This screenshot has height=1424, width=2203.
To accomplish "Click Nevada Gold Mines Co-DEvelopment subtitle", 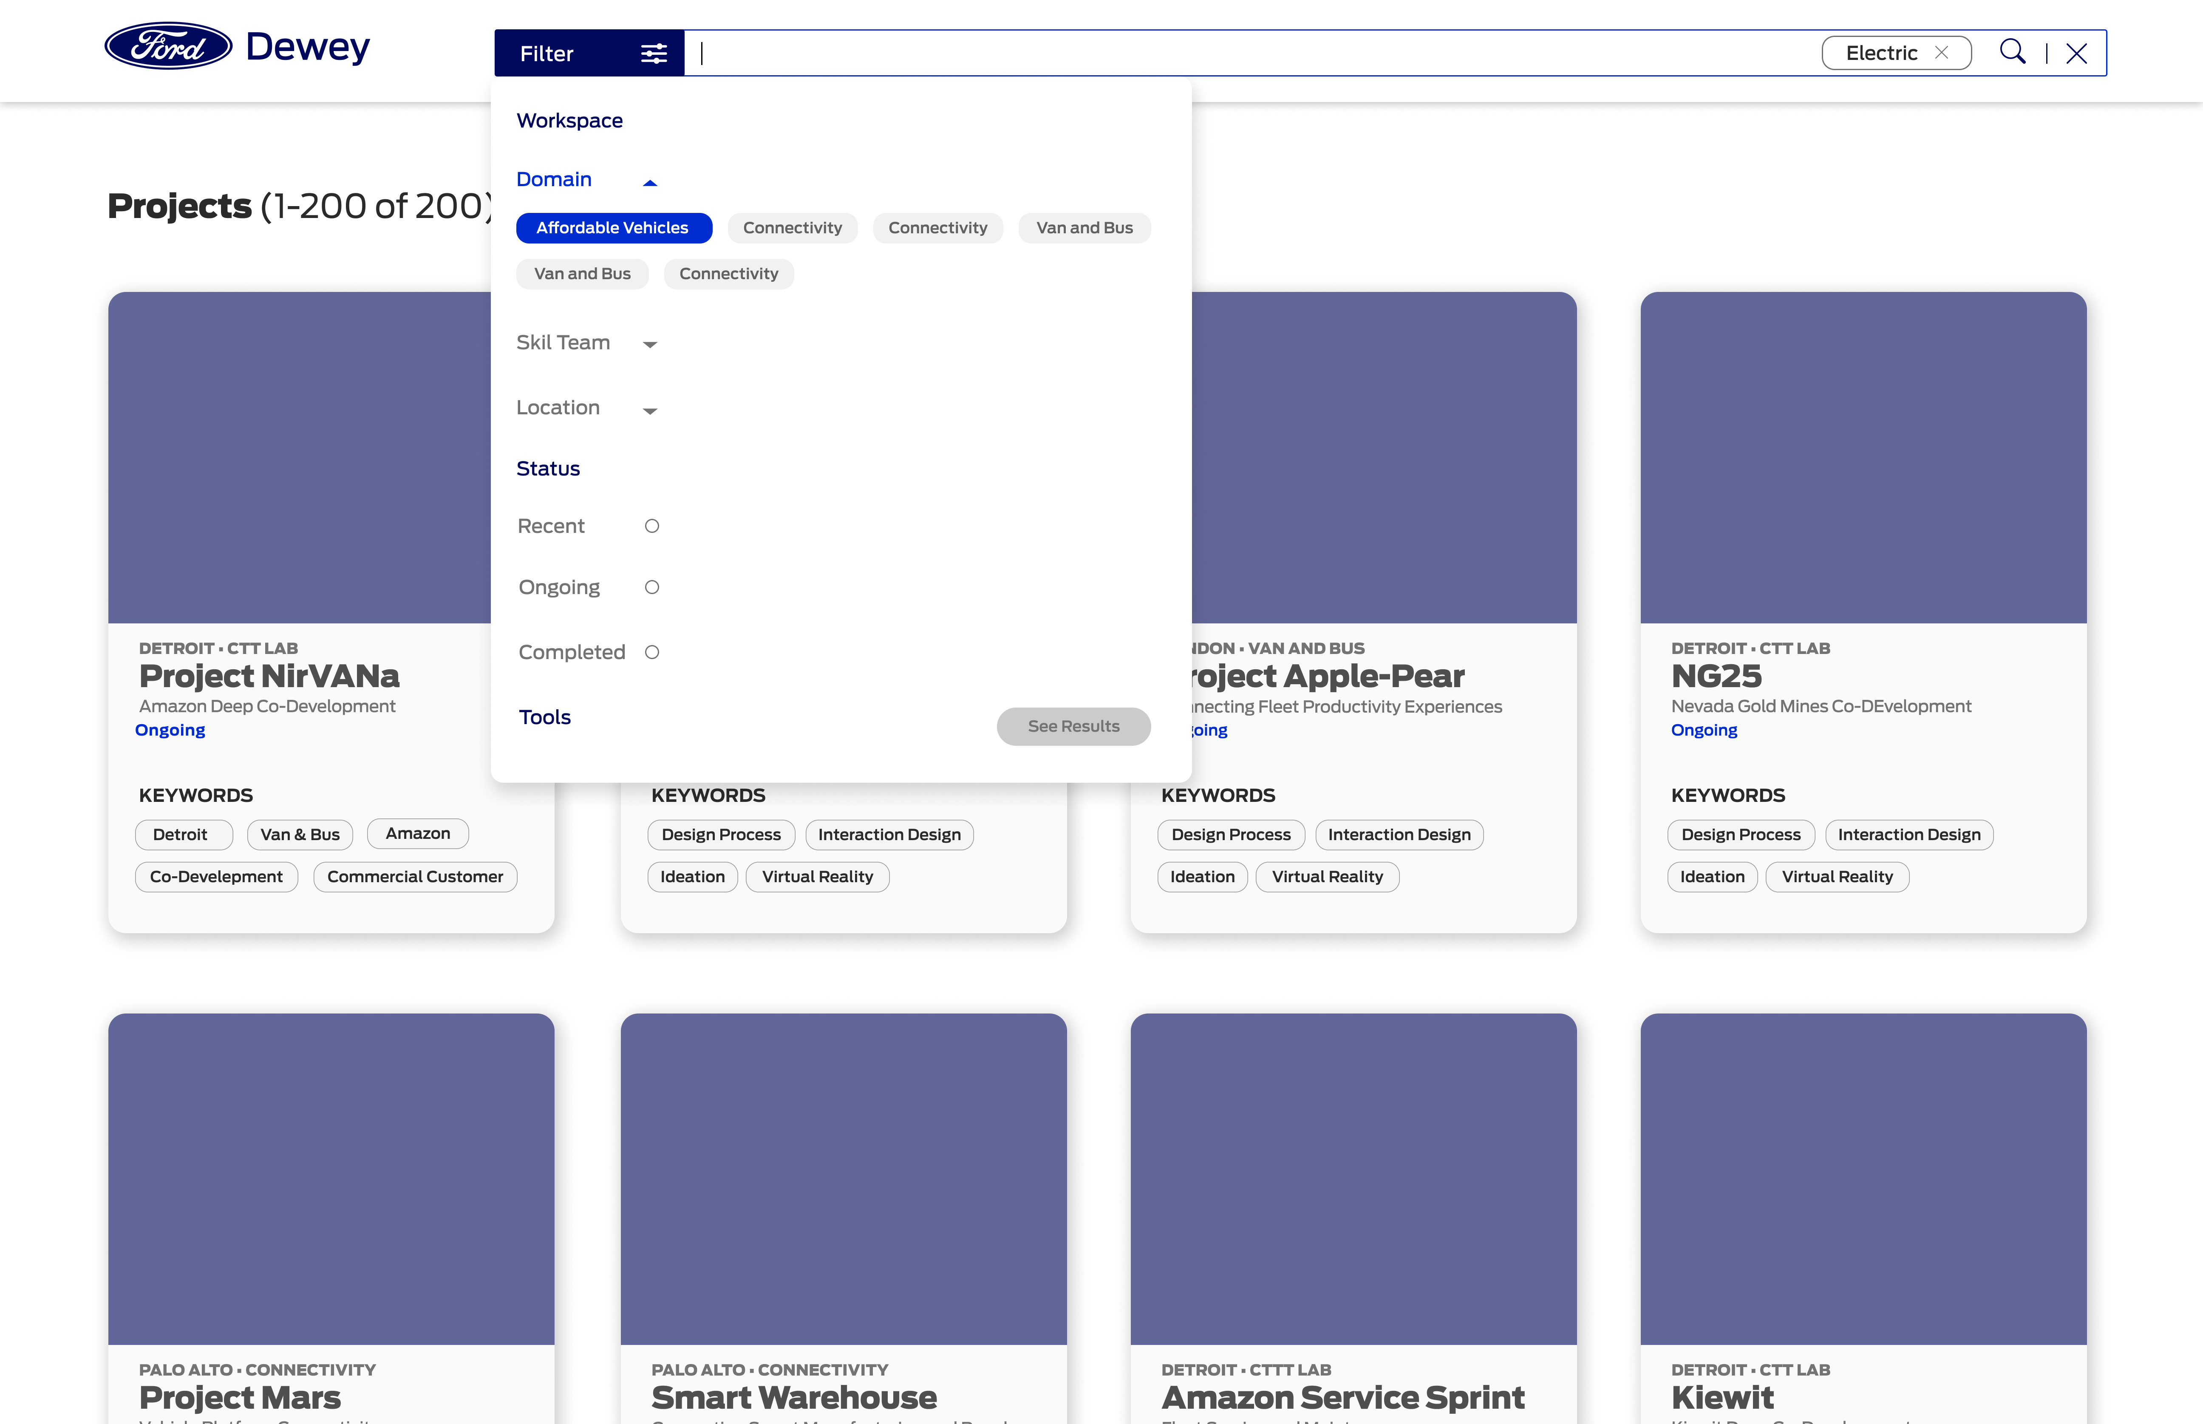I will pos(1821,706).
